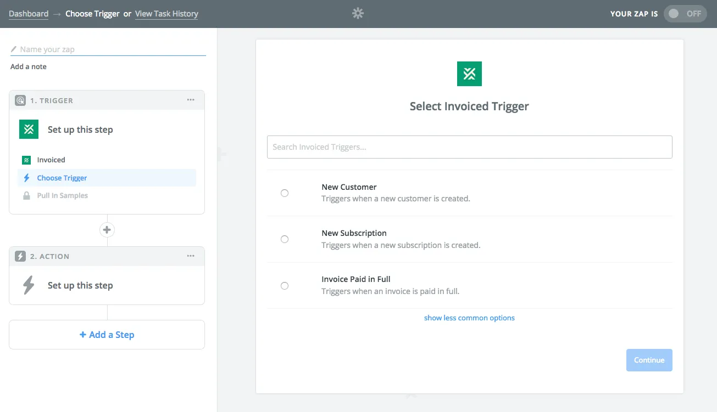This screenshot has width=717, height=412.
Task: Click the Invoiced logo above Select Invoiced Trigger
Action: click(x=469, y=74)
